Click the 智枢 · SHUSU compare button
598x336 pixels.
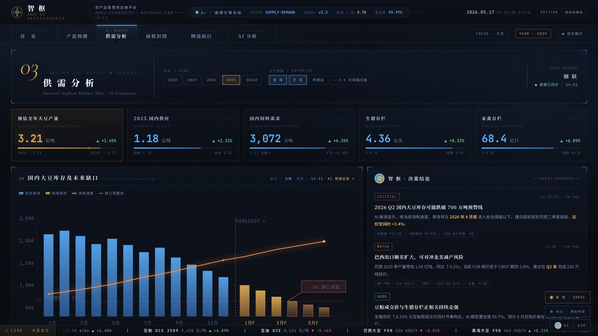coord(567,297)
